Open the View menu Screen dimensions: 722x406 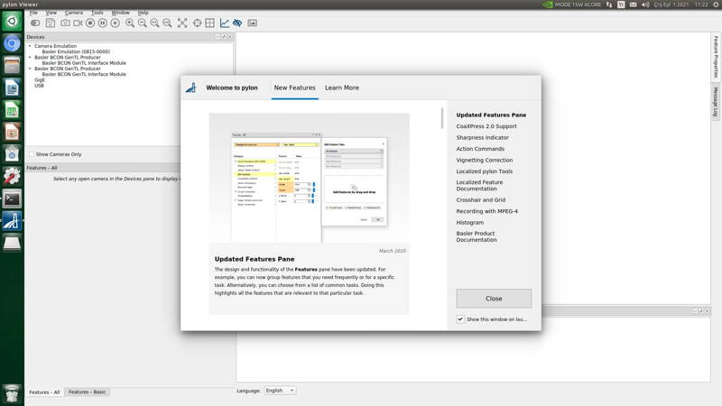click(51, 13)
